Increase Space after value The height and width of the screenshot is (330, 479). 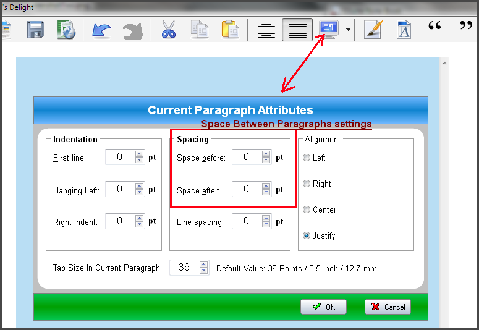[266, 186]
